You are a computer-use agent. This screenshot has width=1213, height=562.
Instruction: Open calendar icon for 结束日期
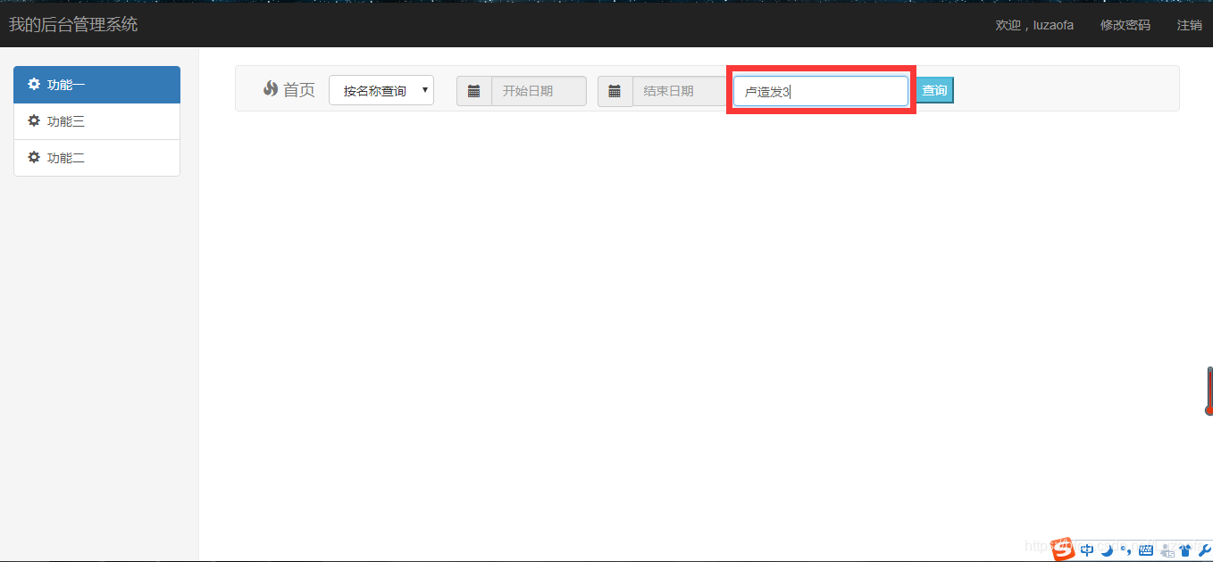point(615,91)
